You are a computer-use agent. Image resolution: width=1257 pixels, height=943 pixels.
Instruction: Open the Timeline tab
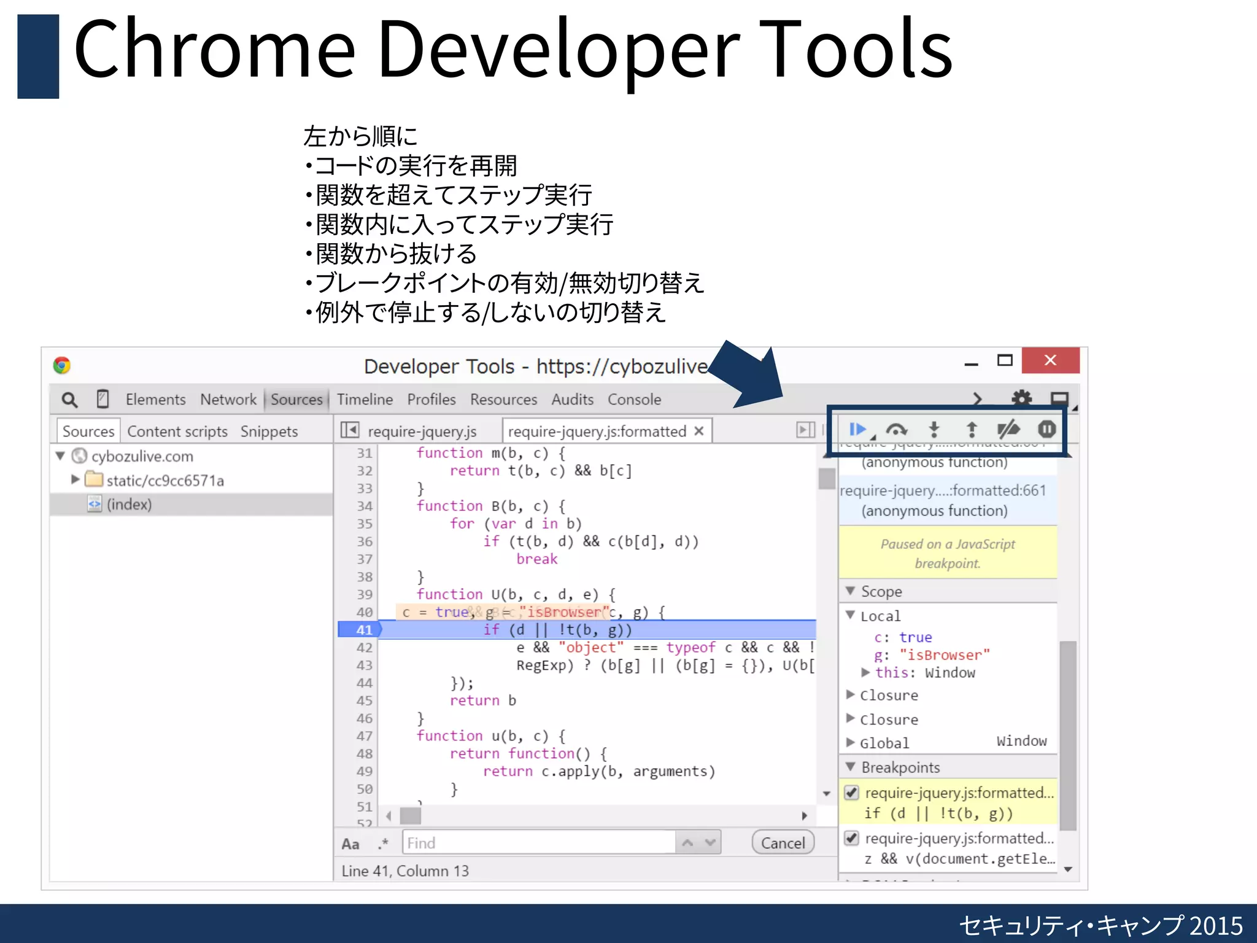365,400
